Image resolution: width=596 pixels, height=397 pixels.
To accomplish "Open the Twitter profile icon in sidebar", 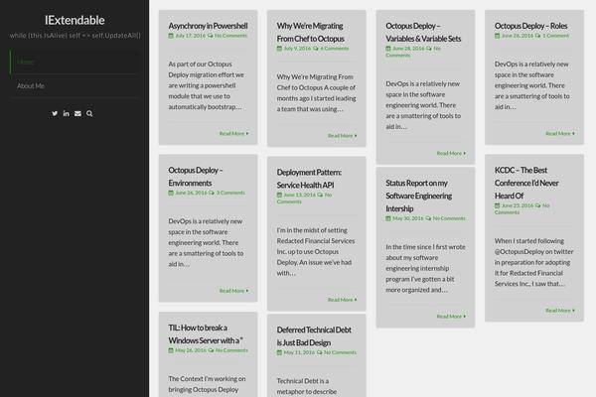I will tap(55, 113).
